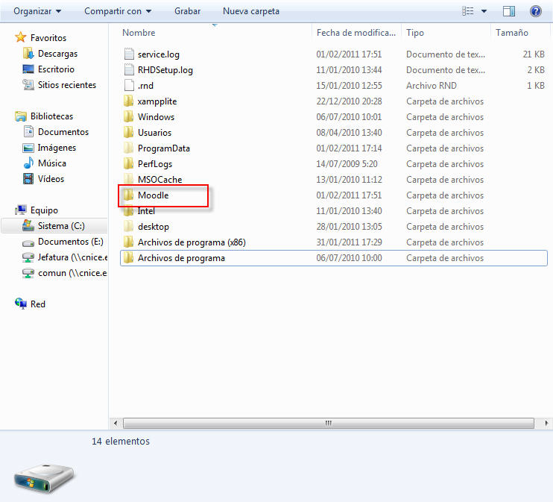553x502 pixels.
Task: Click the change view icon
Action: (468, 11)
